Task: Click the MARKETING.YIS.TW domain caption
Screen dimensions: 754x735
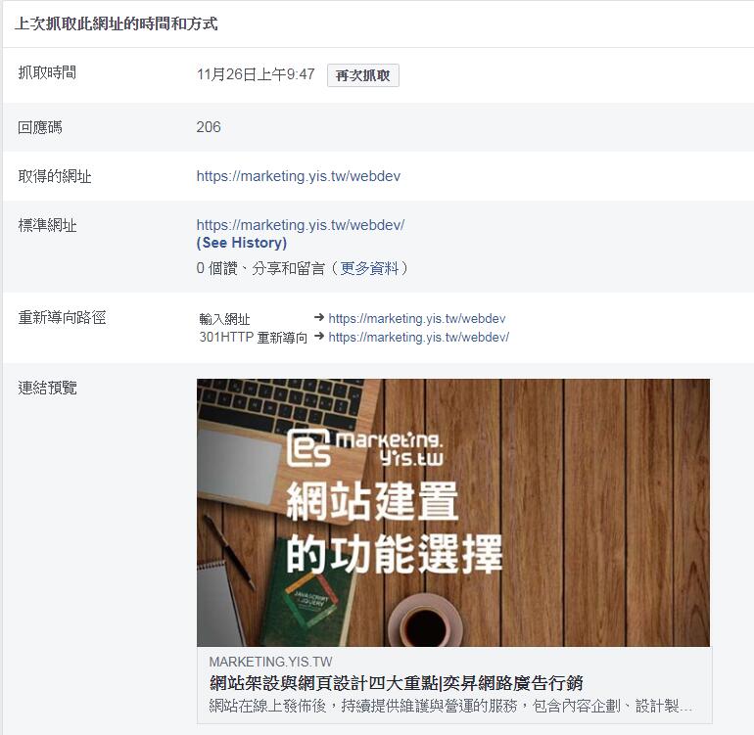Action: click(x=270, y=662)
